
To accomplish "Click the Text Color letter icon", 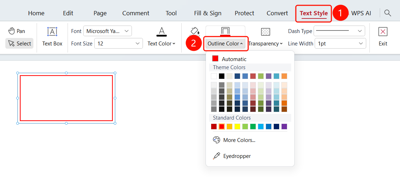I will click(x=161, y=32).
